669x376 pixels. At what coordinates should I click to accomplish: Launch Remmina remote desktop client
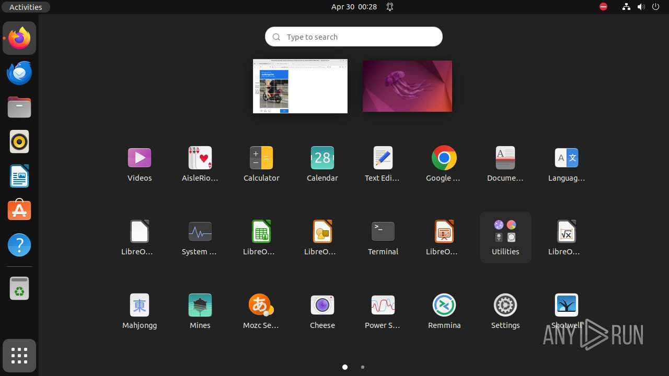tap(444, 311)
